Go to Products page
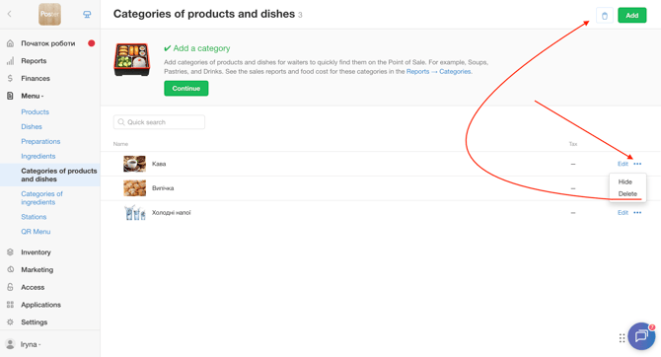 (35, 111)
